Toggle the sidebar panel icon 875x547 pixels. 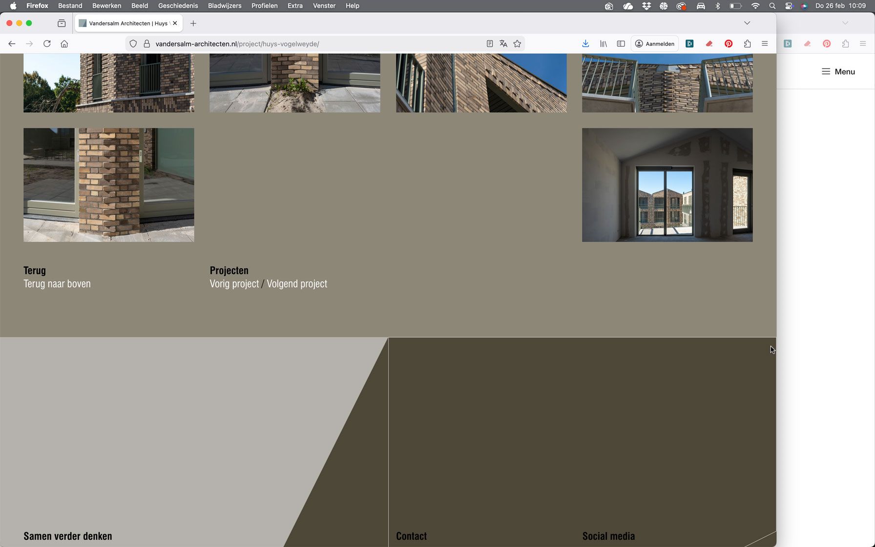pyautogui.click(x=621, y=44)
